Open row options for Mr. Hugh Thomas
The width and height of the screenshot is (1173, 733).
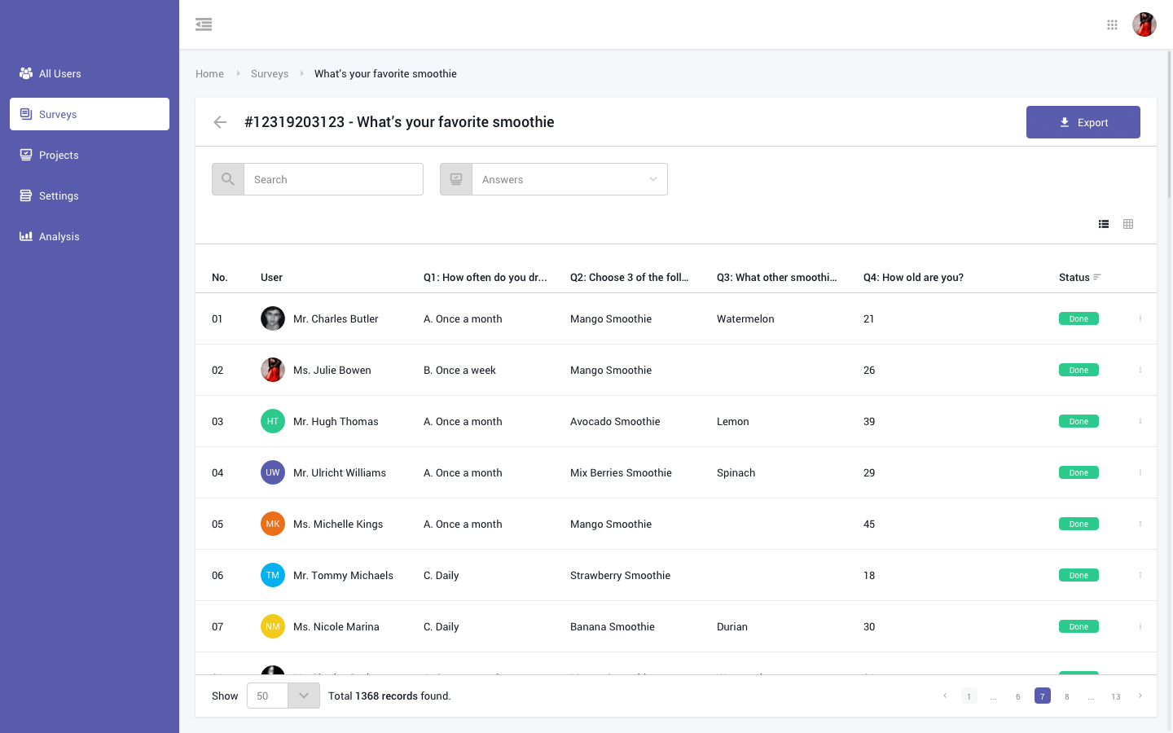click(1140, 421)
